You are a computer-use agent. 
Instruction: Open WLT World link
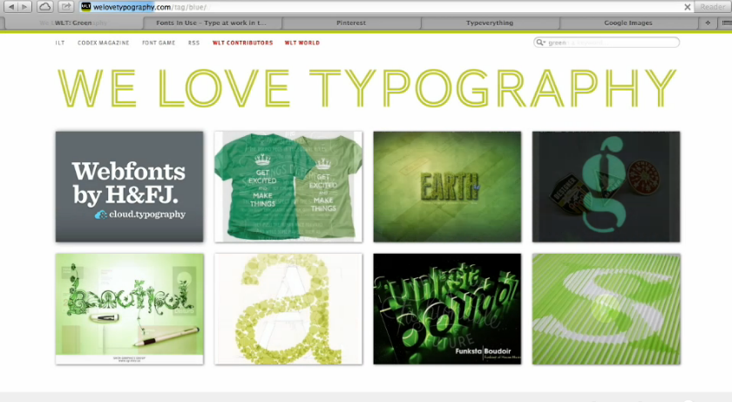(x=302, y=43)
